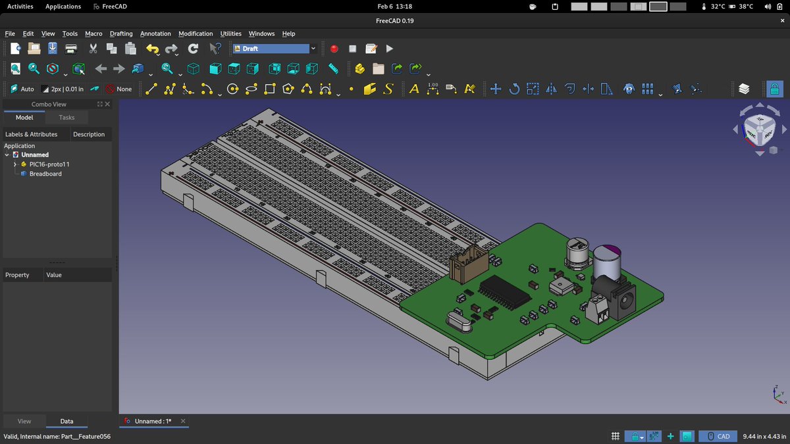This screenshot has width=790, height=444.
Task: Select the Draft Rectangle tool
Action: point(269,89)
